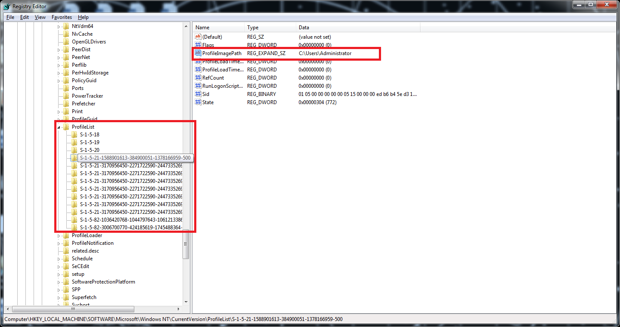Viewport: 620px width, 327px height.
Task: Click the PolicyGuid folder icon
Action: [66, 80]
